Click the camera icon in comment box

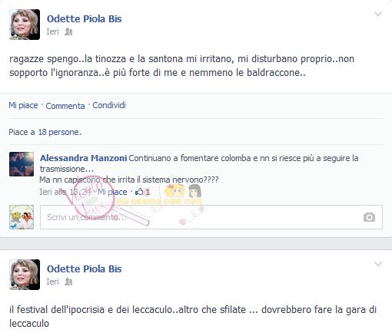click(x=369, y=217)
